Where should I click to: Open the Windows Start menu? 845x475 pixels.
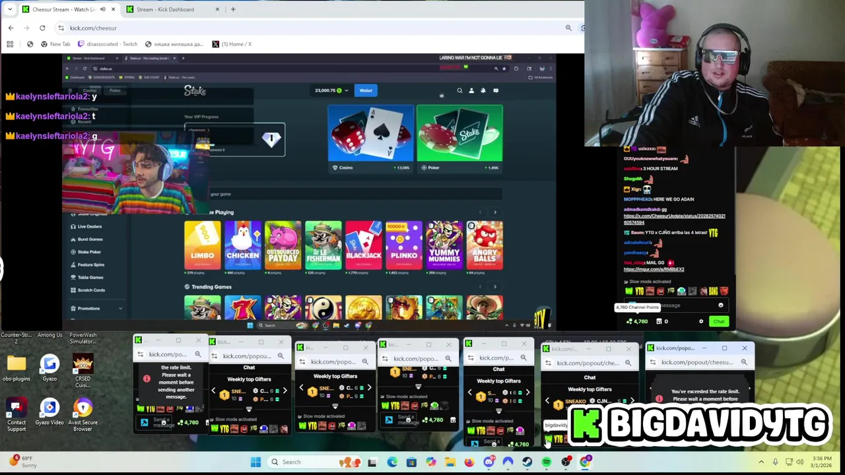pyautogui.click(x=255, y=462)
